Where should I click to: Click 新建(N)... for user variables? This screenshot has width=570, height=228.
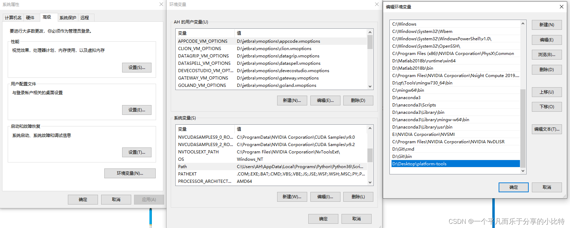(292, 101)
